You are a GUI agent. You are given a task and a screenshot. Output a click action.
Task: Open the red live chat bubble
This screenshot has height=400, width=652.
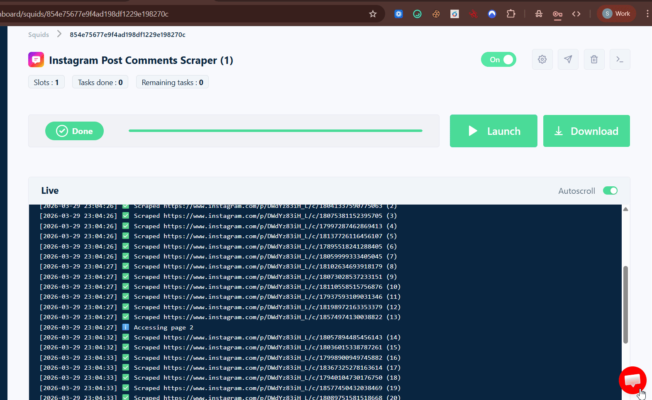pos(632,380)
